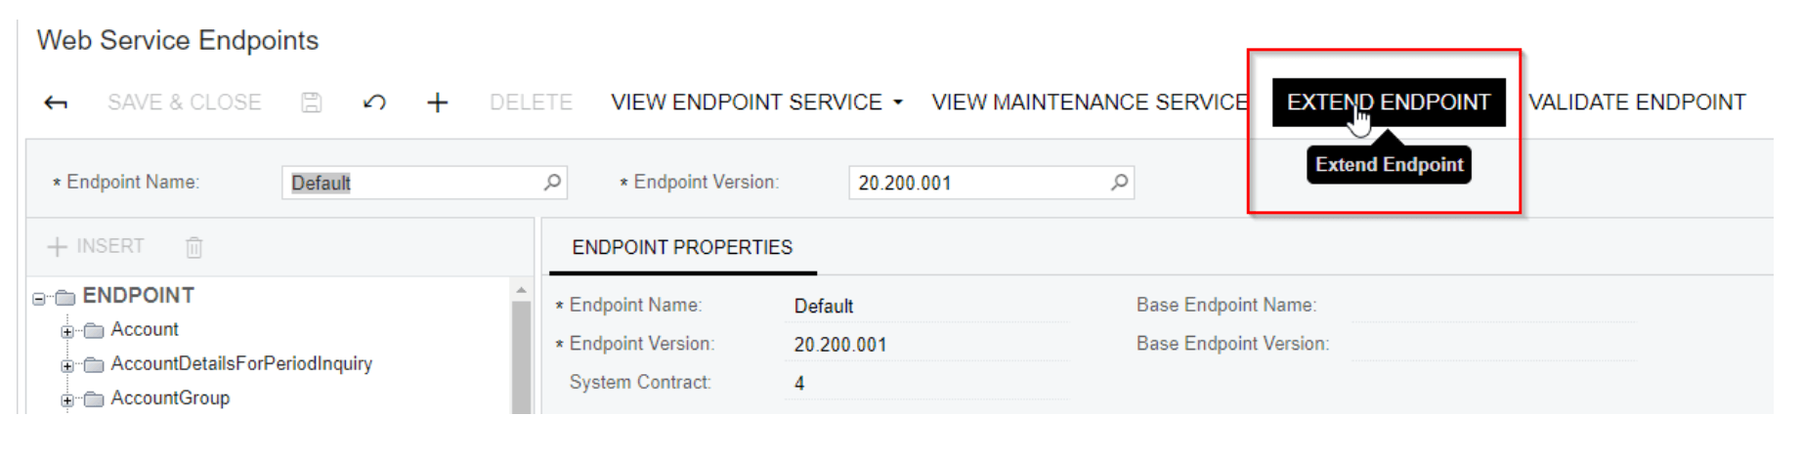This screenshot has width=1802, height=458.
Task: Click the tree panel scrollbar up arrow
Action: (x=521, y=289)
